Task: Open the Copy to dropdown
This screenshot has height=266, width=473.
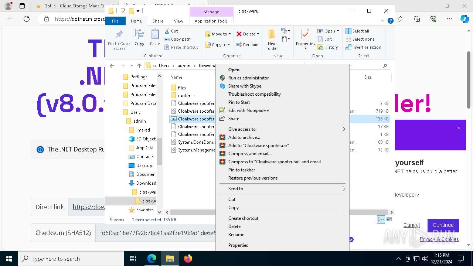Action: coord(218,45)
